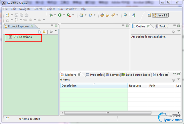184x124 pixels.
Task: Open the New wizard dropdown arrow
Action: (12, 15)
